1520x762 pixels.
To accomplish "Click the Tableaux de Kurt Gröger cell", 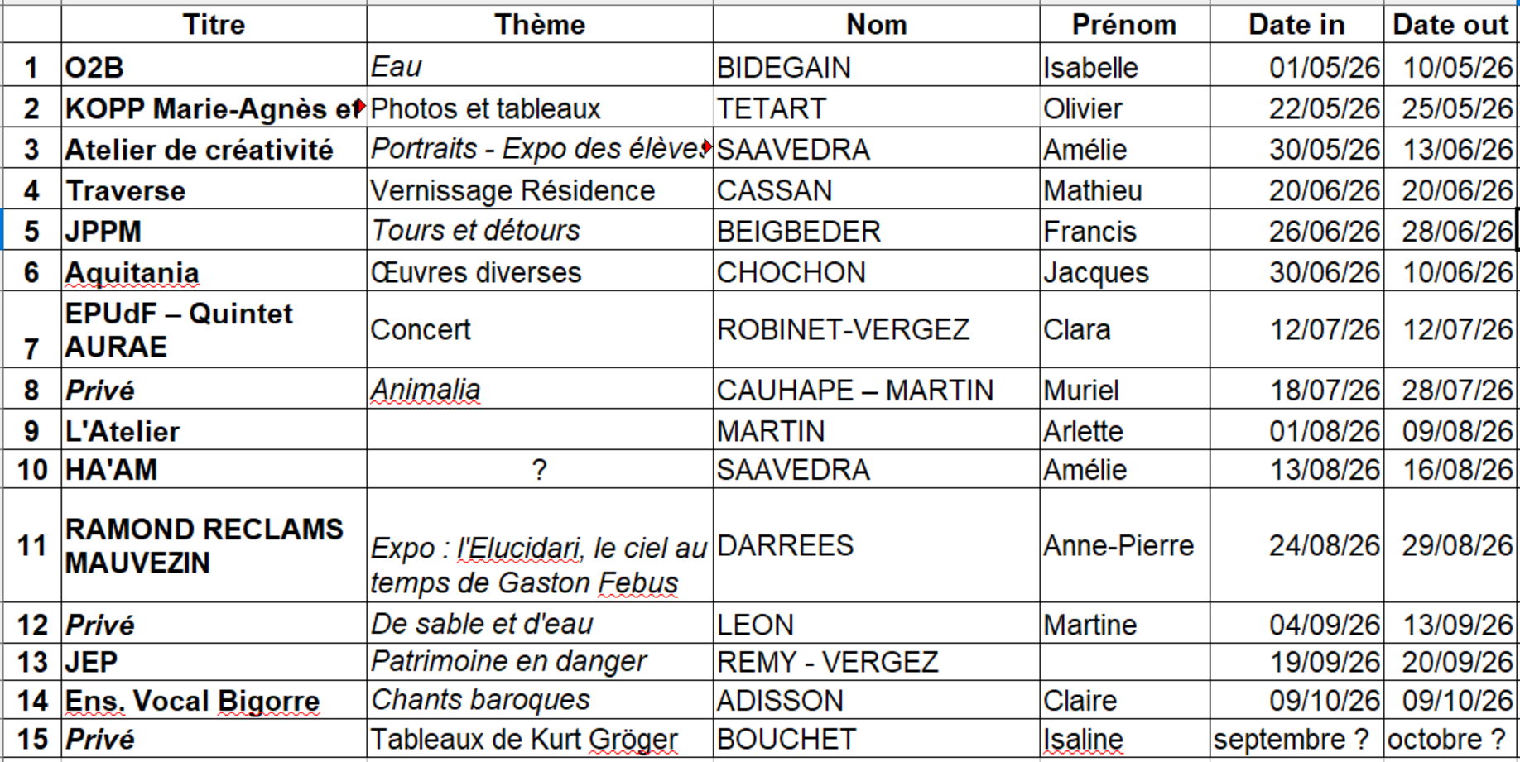I will (540, 739).
